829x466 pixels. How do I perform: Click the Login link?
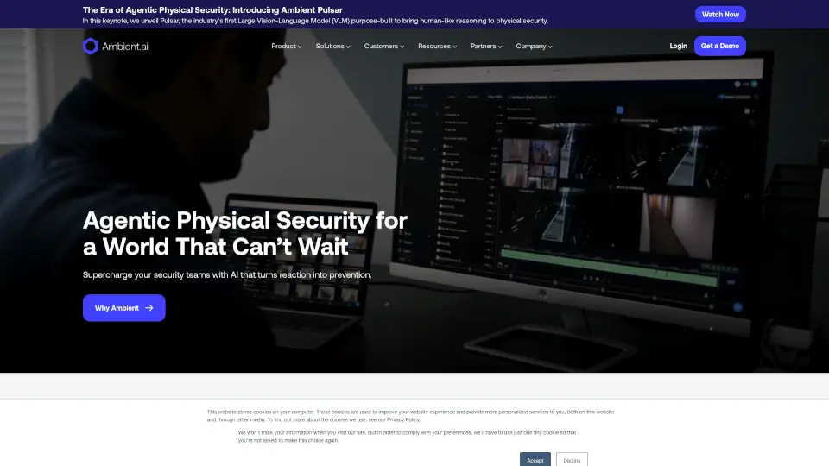pyautogui.click(x=678, y=46)
